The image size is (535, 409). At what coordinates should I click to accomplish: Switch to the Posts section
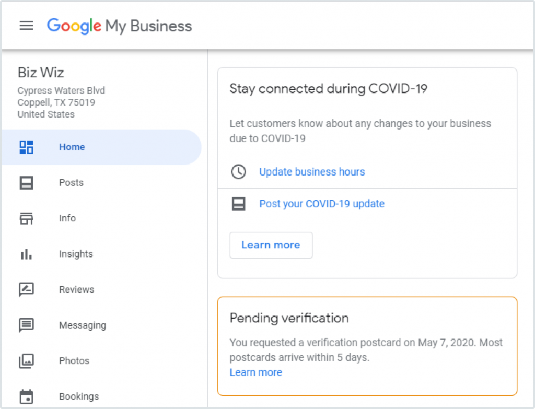click(x=71, y=182)
